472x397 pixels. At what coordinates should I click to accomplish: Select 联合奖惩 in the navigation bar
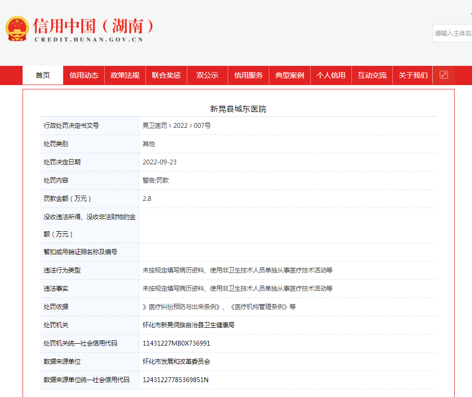(166, 75)
